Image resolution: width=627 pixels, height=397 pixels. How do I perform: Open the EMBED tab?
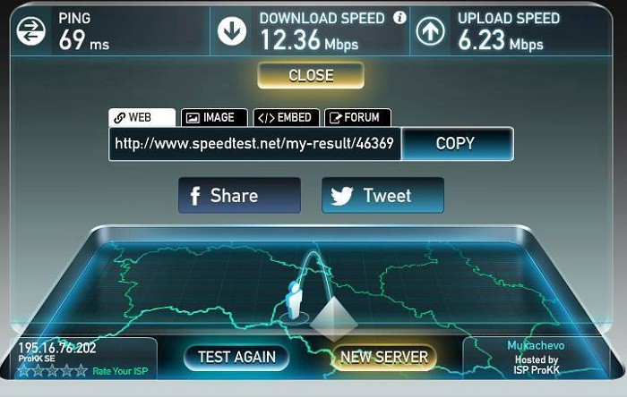pyautogui.click(x=287, y=118)
